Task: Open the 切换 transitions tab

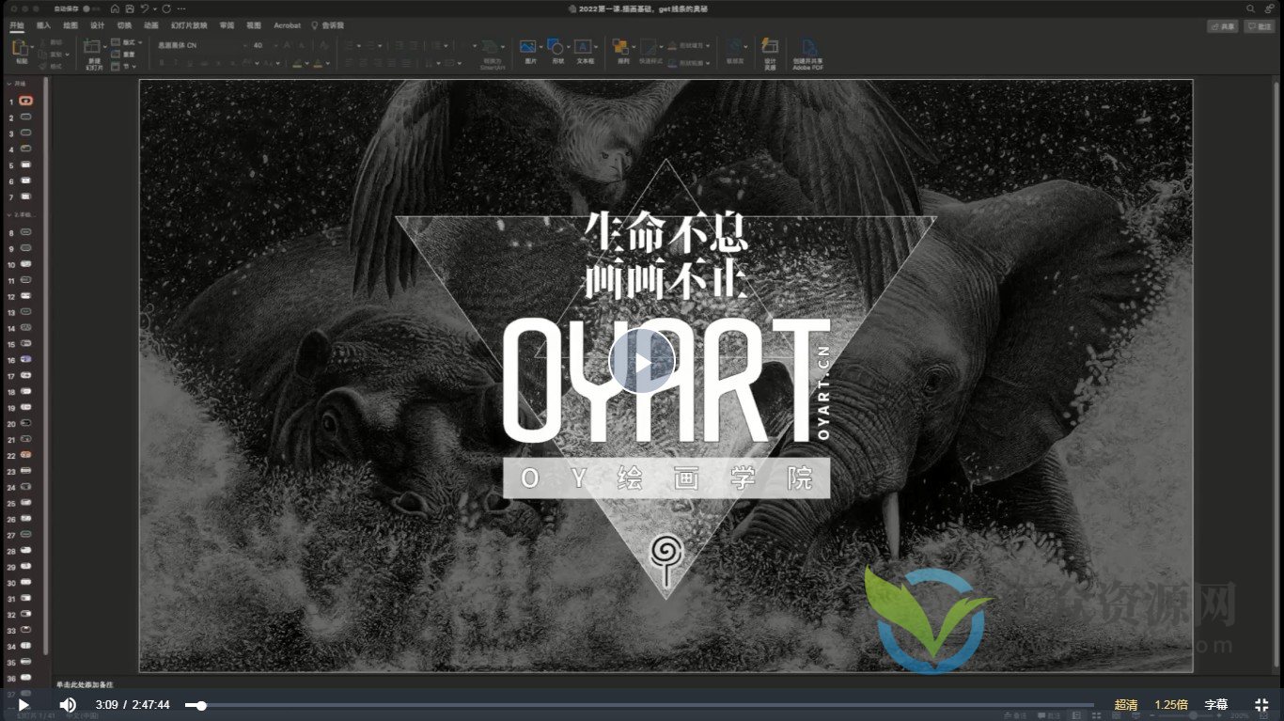Action: 124,25
